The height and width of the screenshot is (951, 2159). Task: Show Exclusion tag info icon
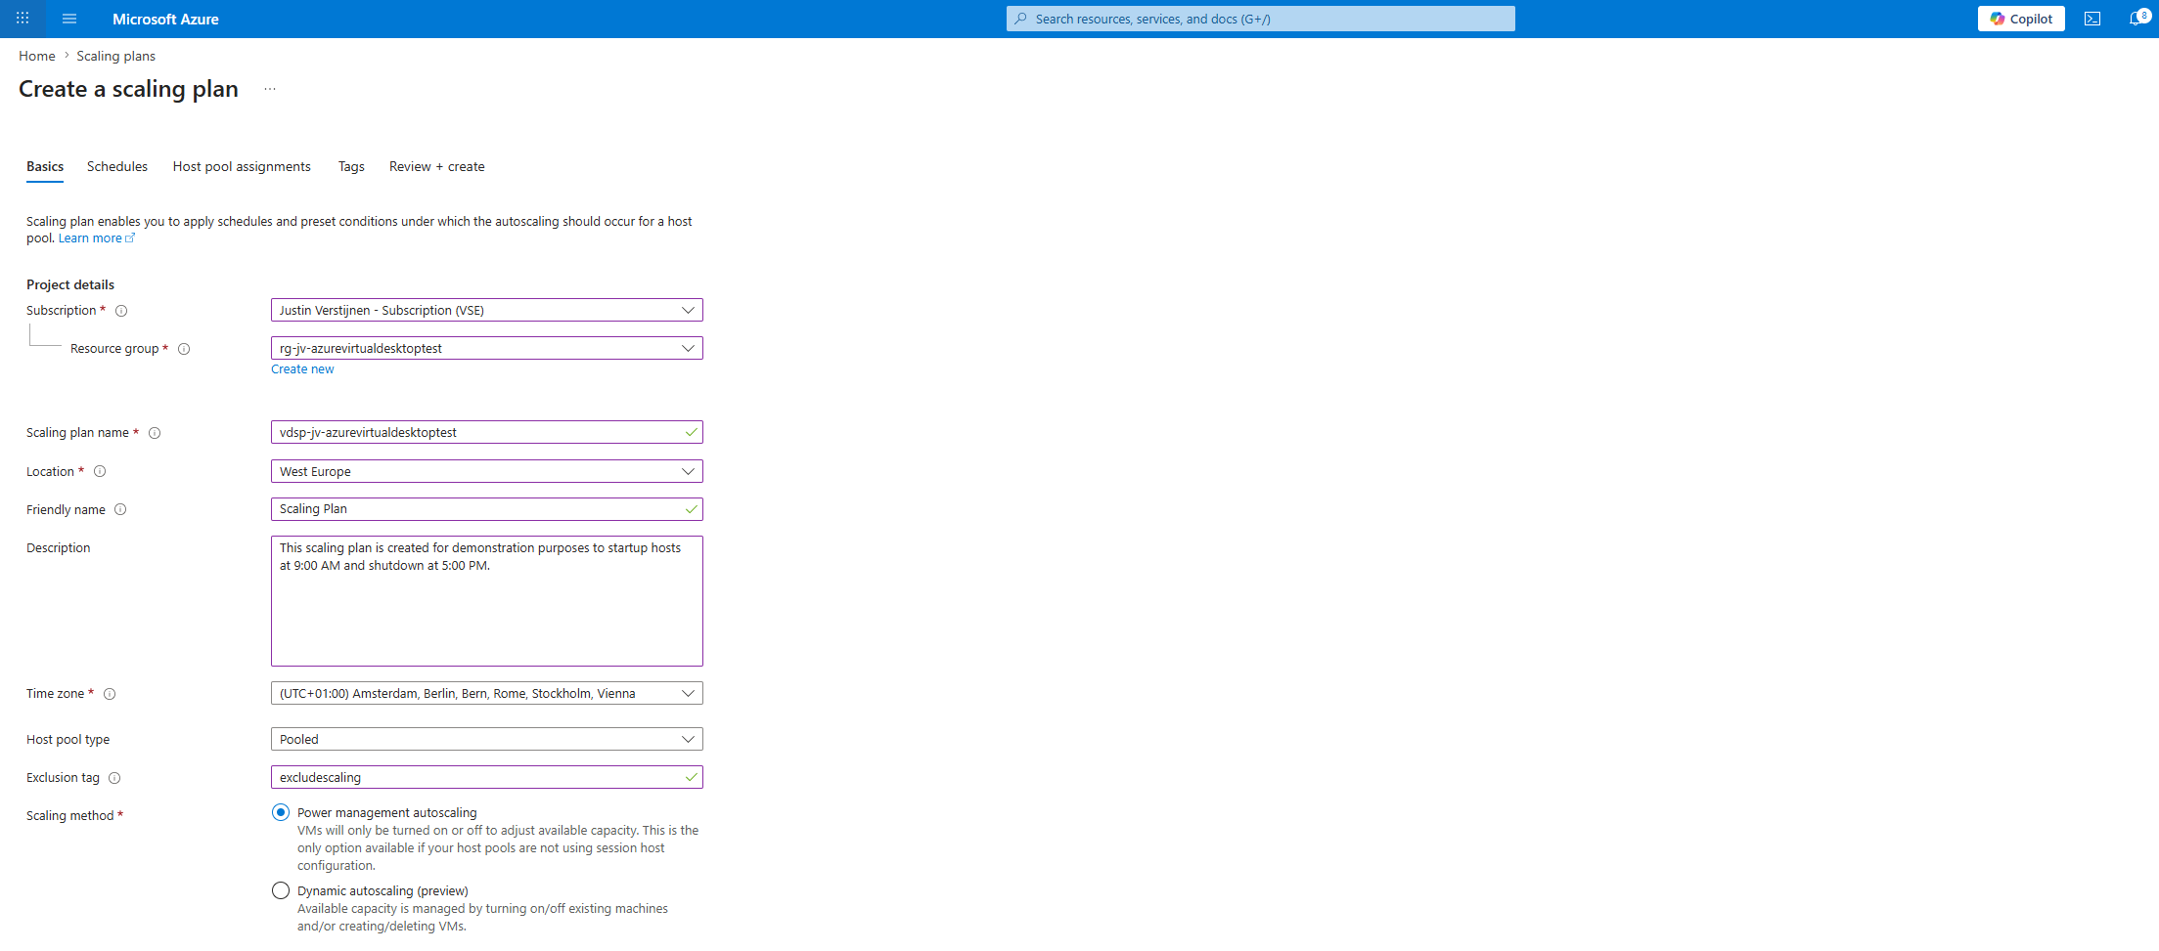tap(114, 778)
